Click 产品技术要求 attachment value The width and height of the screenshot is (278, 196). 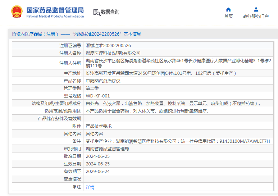pyautogui.click(x=99, y=126)
